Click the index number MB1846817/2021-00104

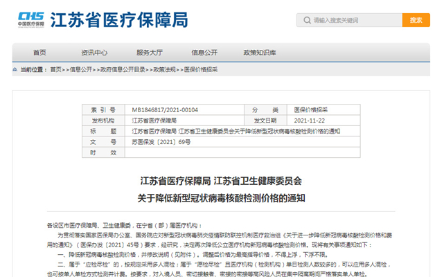click(x=165, y=109)
